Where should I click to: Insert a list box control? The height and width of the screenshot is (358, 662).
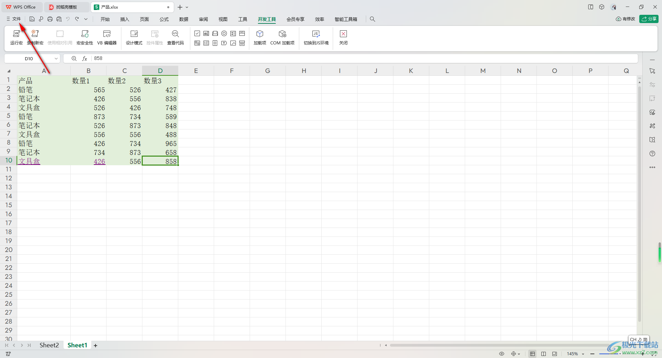click(x=233, y=33)
